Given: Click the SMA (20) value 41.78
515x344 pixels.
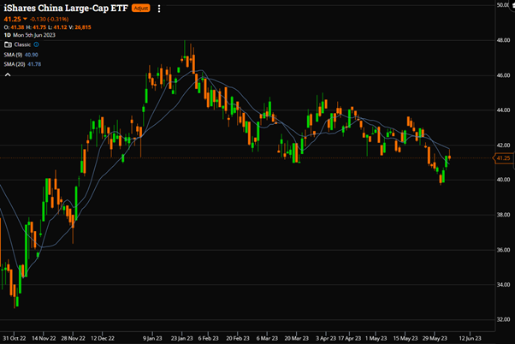Looking at the screenshot, I should pos(34,64).
